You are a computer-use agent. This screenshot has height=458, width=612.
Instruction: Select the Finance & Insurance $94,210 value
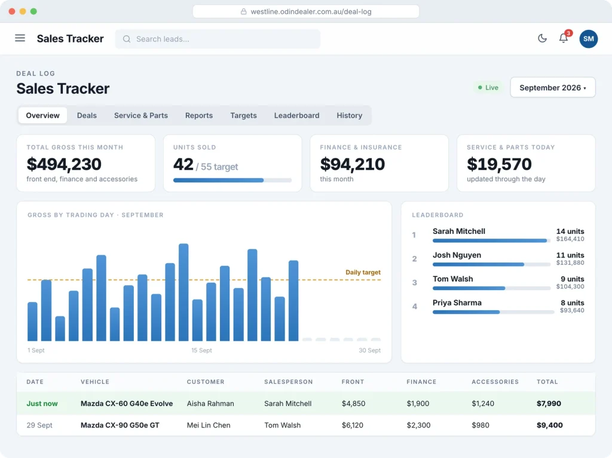tap(352, 164)
